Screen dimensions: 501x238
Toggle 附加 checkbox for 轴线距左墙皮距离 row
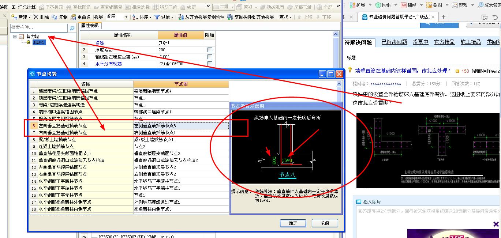click(x=210, y=57)
